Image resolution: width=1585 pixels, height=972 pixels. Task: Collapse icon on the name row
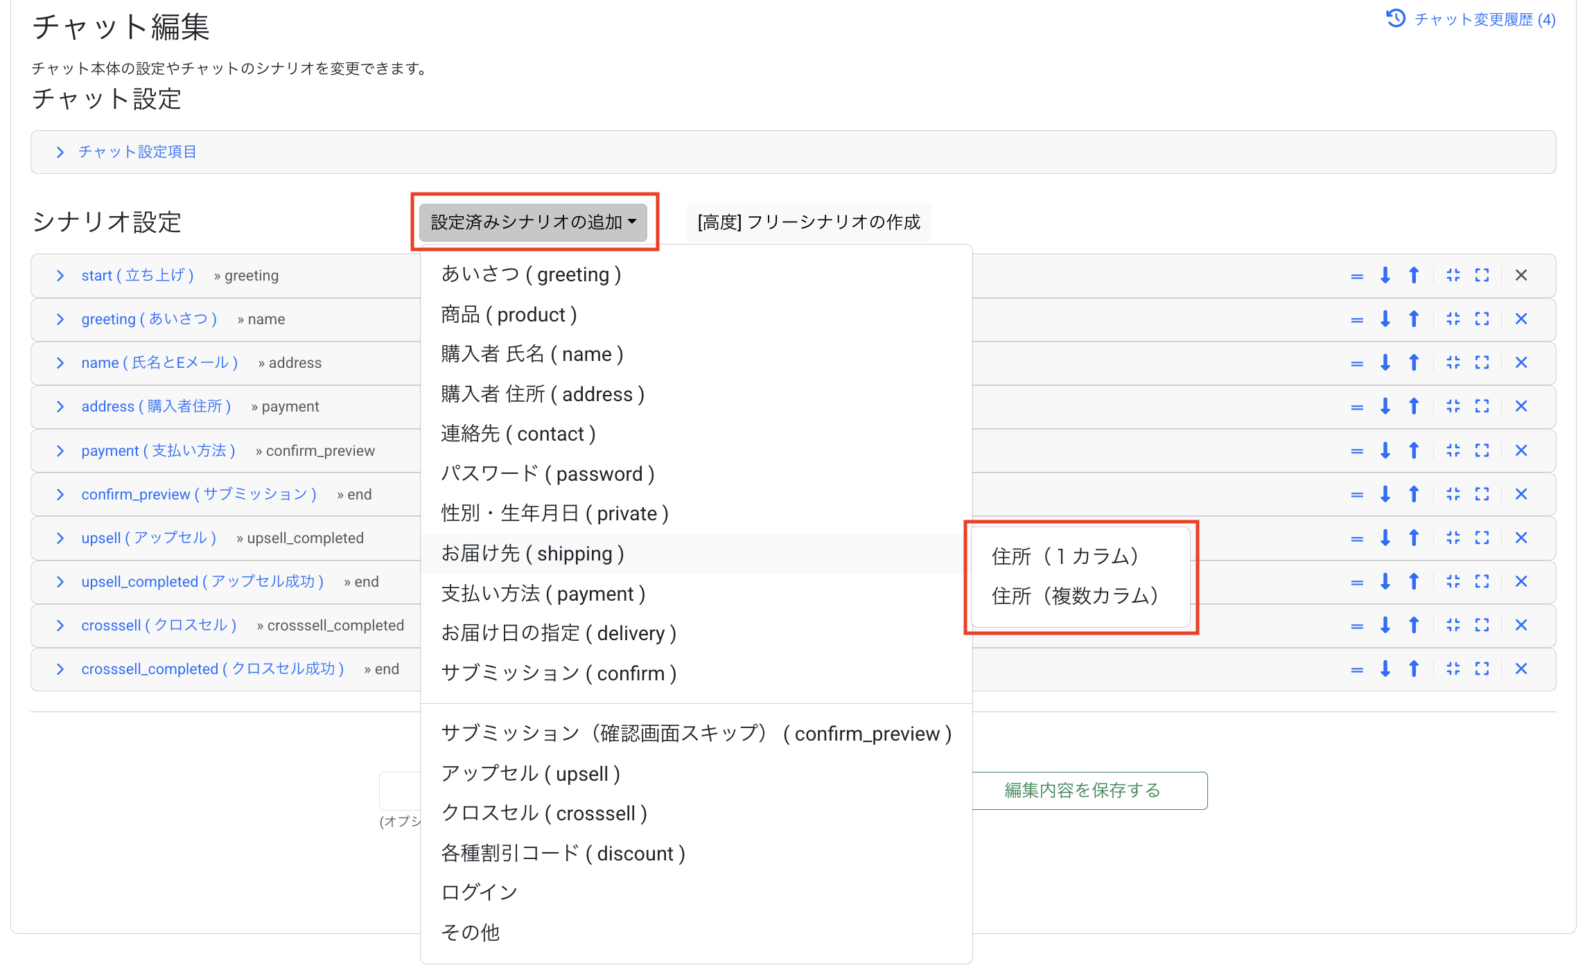click(1453, 362)
